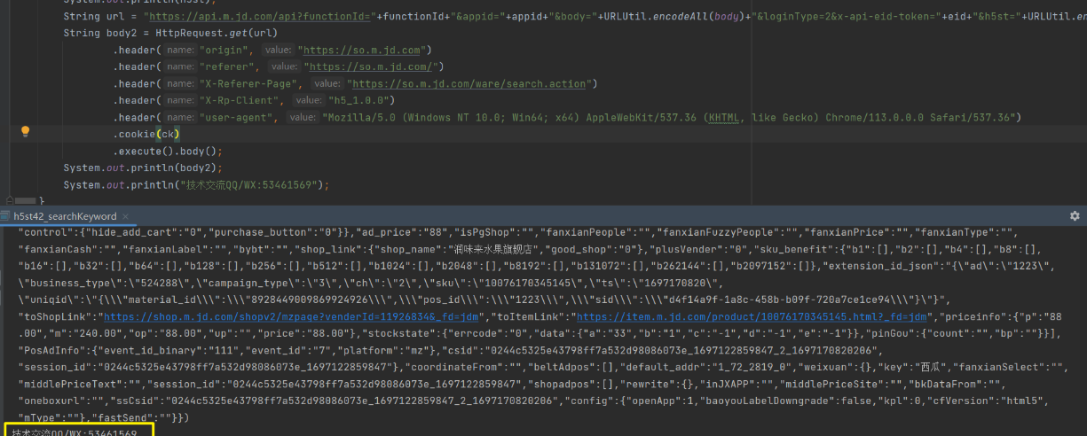The image size is (1087, 436).
Task: Click the underlined KHTML word in user-agent
Action: pos(724,117)
